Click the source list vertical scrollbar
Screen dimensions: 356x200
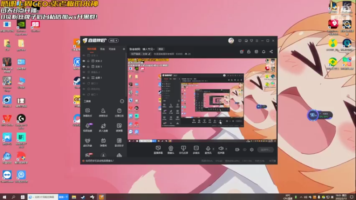(x=126, y=75)
